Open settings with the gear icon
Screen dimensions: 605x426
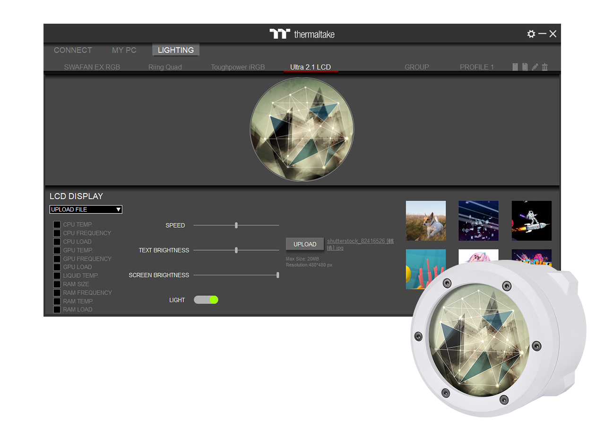click(531, 34)
